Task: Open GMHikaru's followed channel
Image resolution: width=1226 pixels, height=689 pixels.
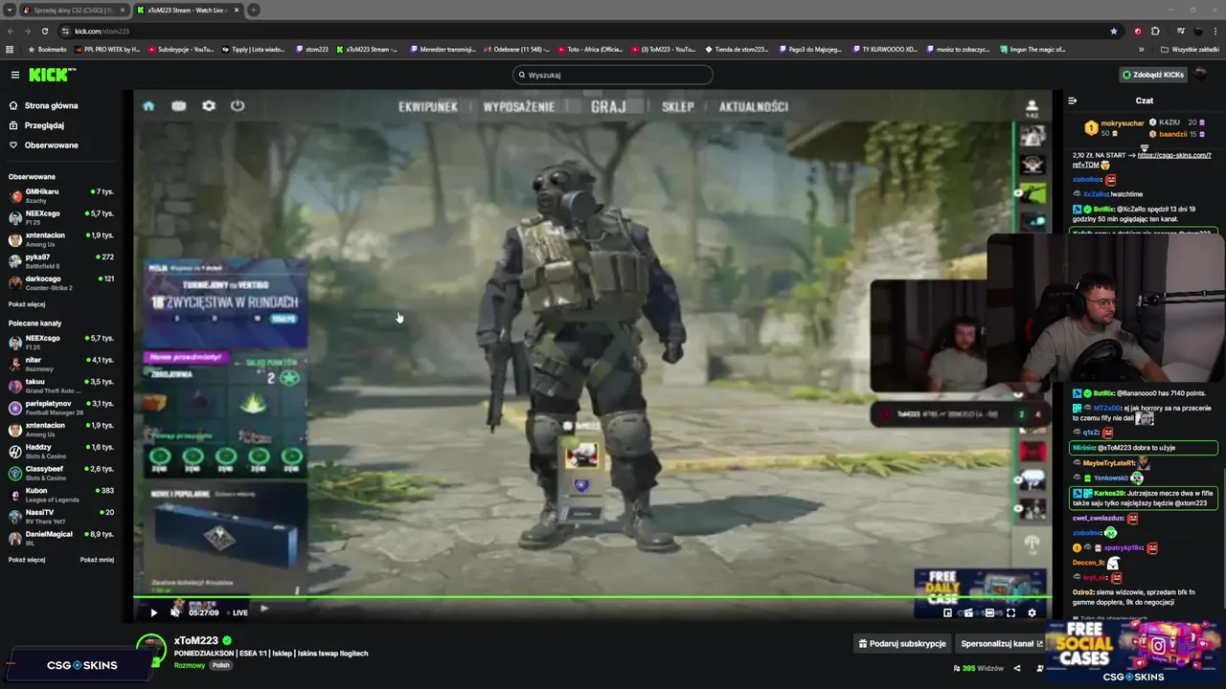Action: (x=61, y=196)
